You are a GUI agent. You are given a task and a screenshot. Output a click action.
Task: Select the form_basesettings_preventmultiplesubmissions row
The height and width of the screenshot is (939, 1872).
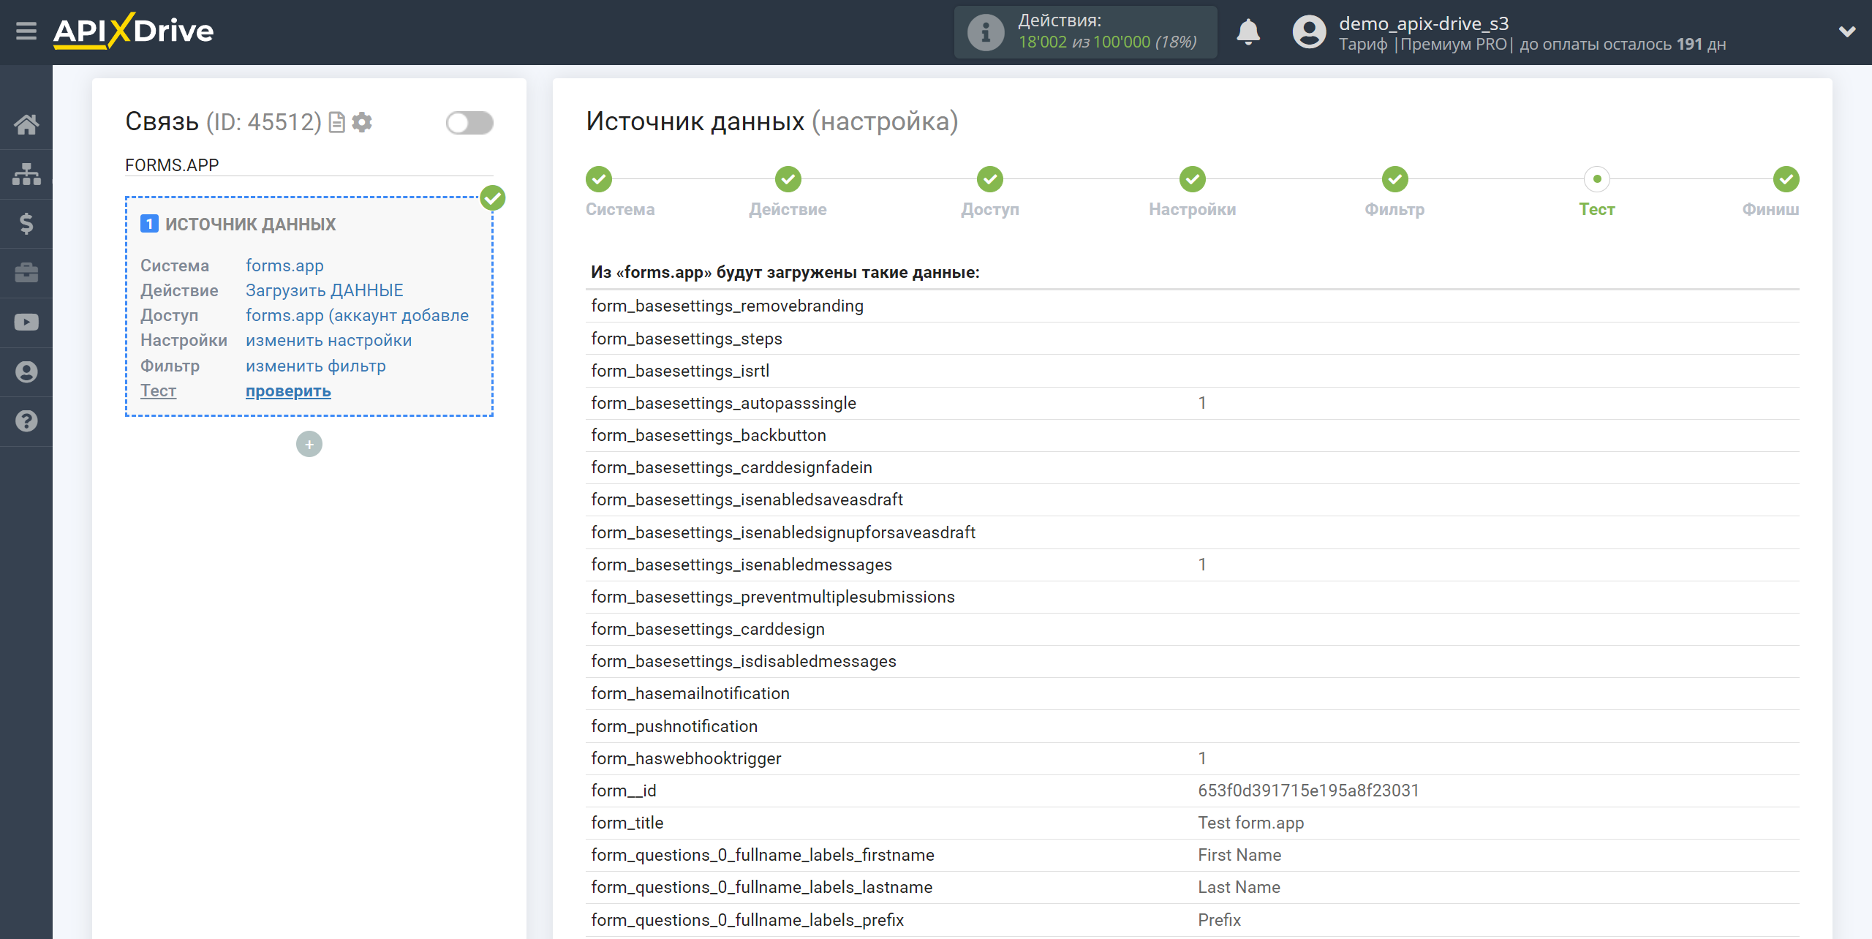click(1192, 597)
